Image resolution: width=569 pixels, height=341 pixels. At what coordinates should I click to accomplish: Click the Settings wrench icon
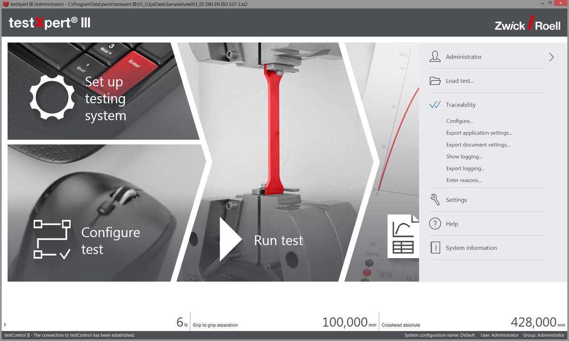(435, 200)
